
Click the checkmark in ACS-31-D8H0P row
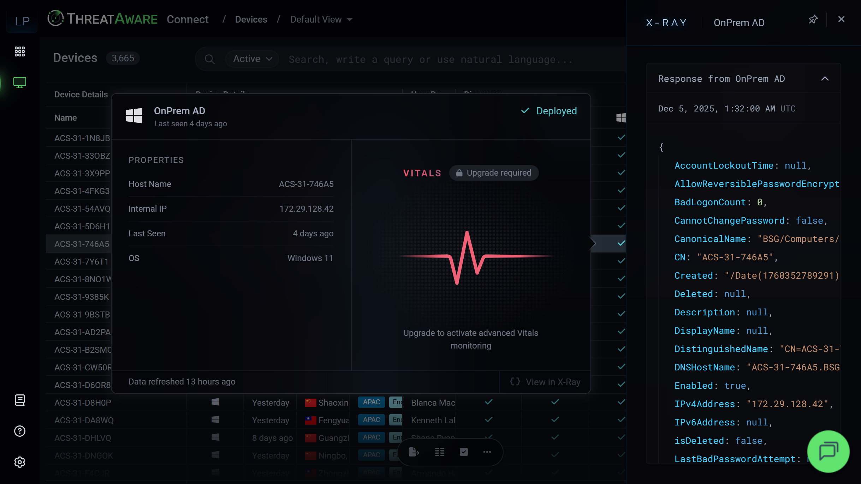(489, 402)
